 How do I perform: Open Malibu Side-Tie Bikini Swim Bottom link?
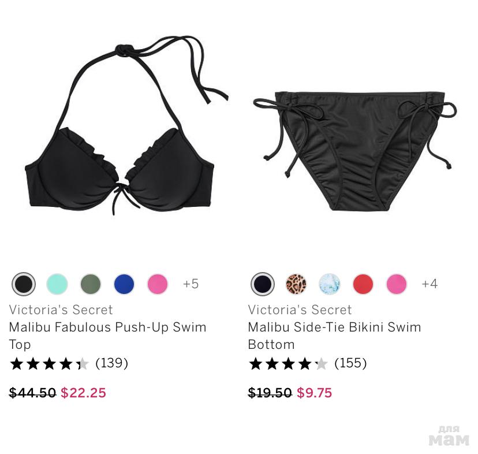pos(334,336)
